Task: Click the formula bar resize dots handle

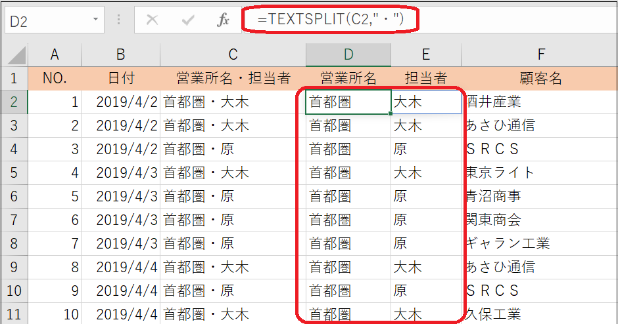Action: [x=118, y=20]
